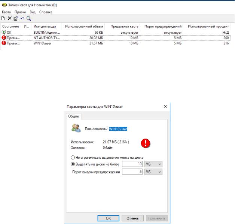Select 'Выделять на диске не более' radio
This screenshot has width=235, height=224.
pos(73,164)
